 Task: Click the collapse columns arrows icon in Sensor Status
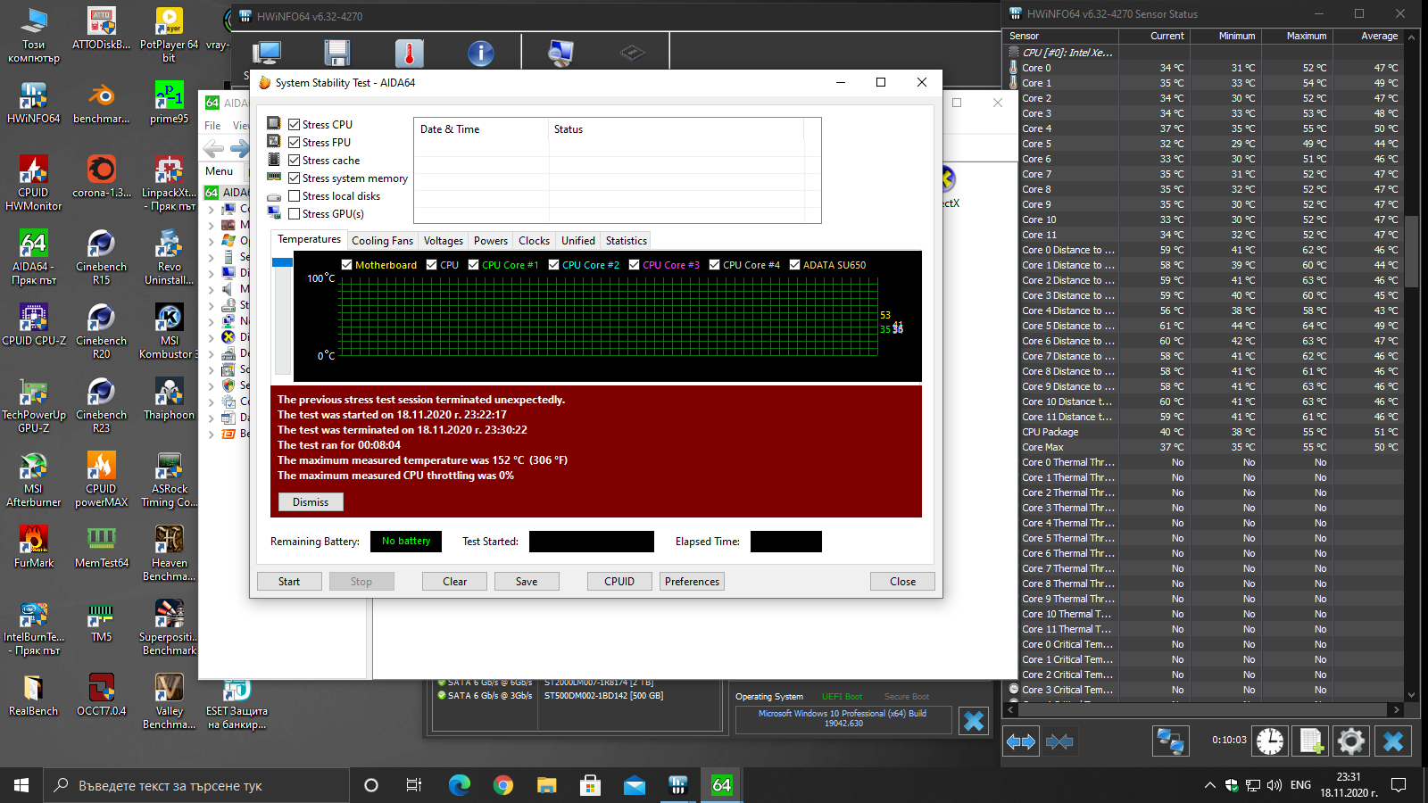[x=1059, y=741]
